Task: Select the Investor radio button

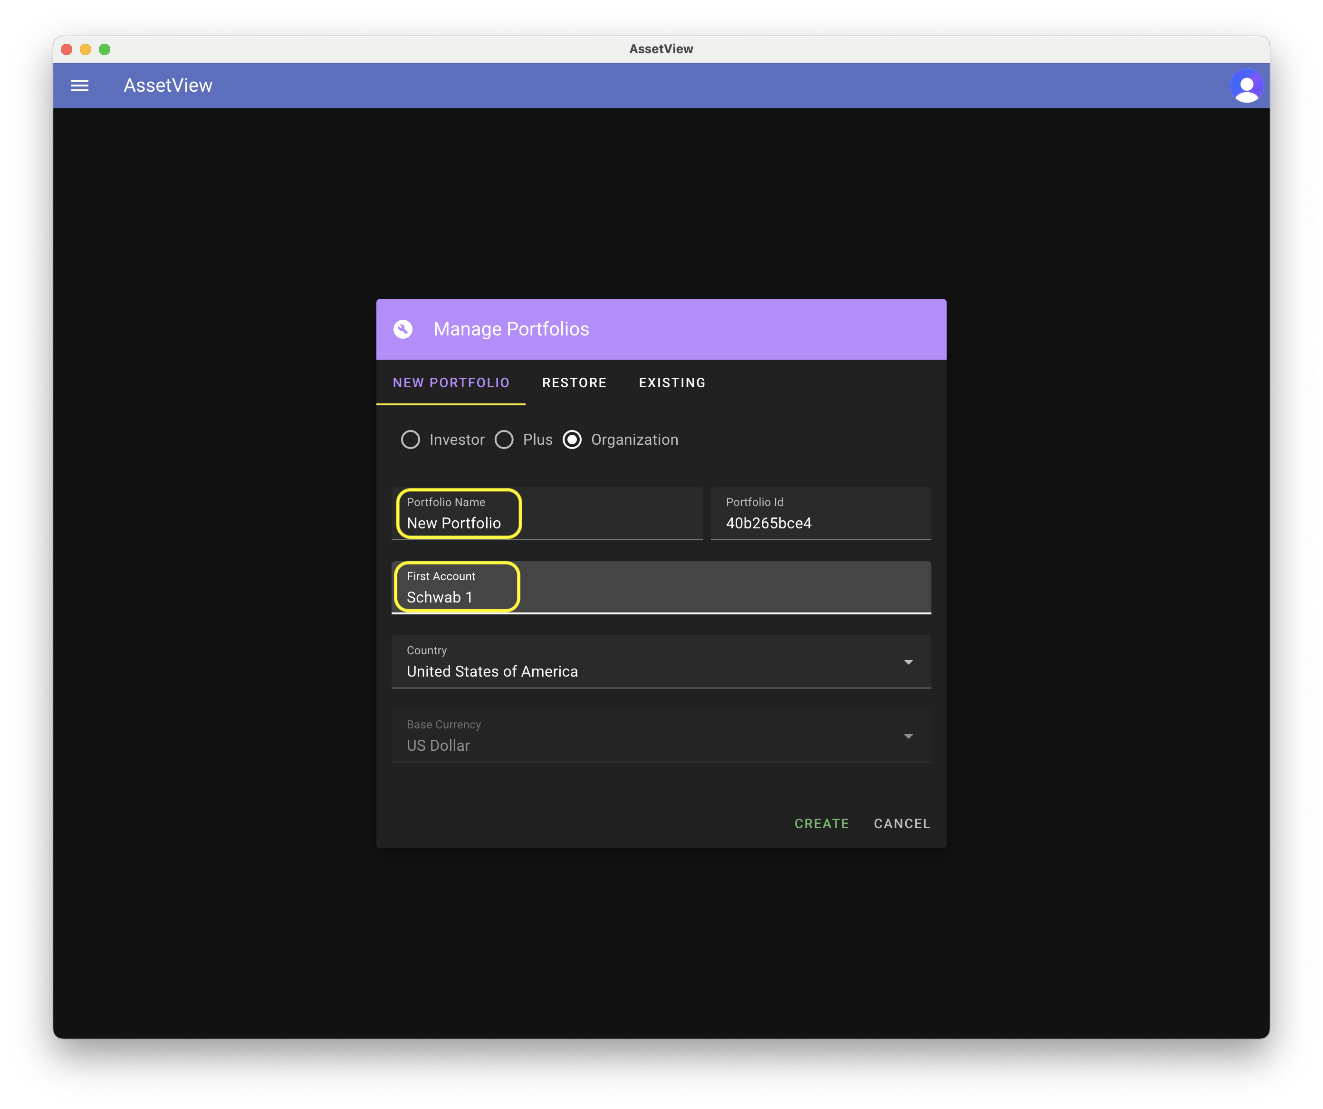Action: point(411,440)
